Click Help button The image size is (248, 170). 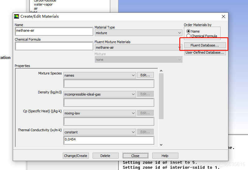pos(165,156)
